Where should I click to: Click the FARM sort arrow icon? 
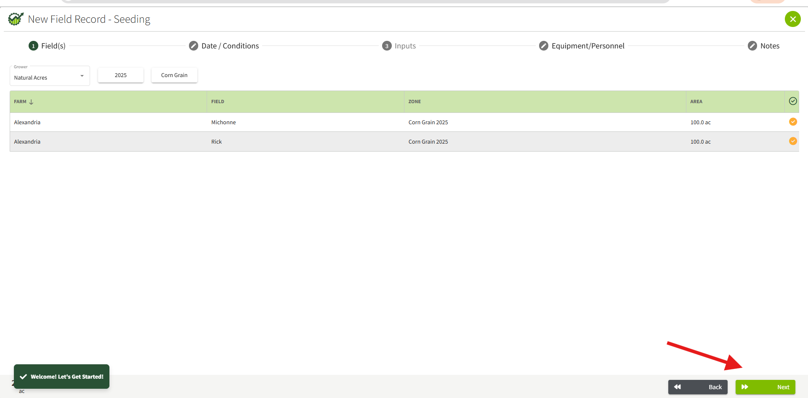31,102
